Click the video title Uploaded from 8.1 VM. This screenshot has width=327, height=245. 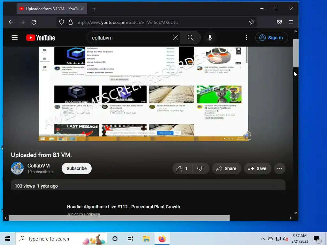[x=41, y=155]
